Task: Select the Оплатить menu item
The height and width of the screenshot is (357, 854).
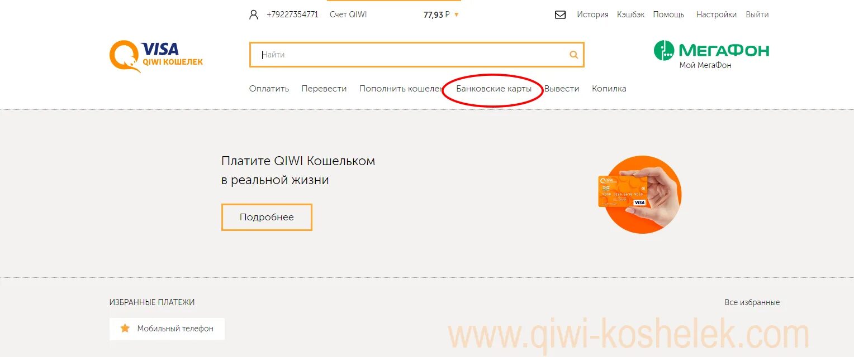Action: click(x=269, y=89)
